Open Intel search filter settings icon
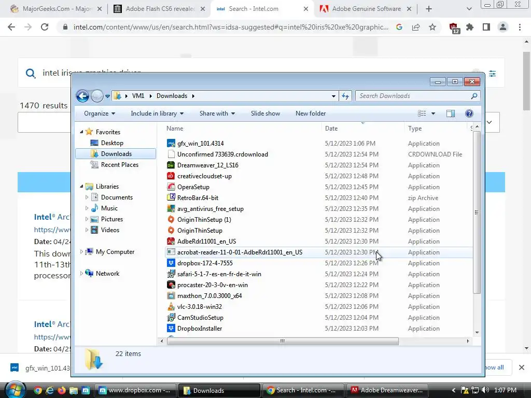This screenshot has height=398, width=531. 493,74
